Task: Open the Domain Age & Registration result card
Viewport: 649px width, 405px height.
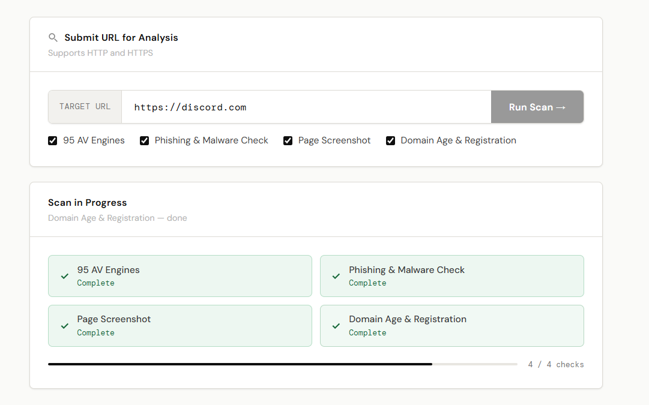Action: [x=451, y=326]
